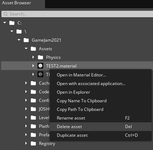Viewport: 153px width, 150px height.
Task: Select Copy Path To Clipboard
Action: pos(100,109)
